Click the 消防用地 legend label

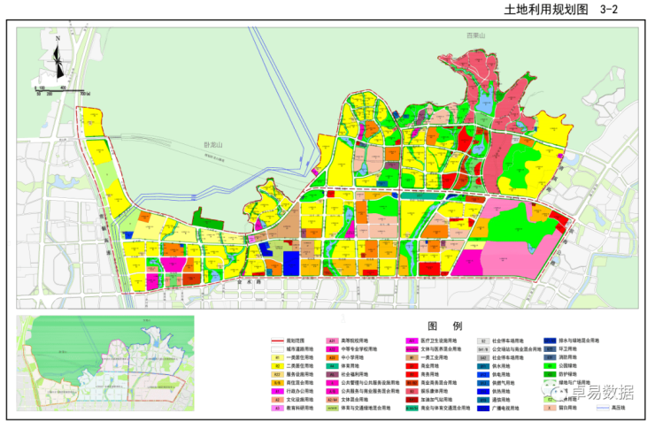coord(567,357)
